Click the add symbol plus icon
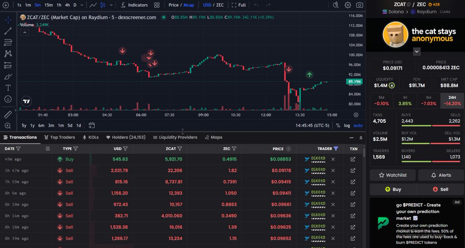The width and height of the screenshot is (465, 248). pos(5,5)
